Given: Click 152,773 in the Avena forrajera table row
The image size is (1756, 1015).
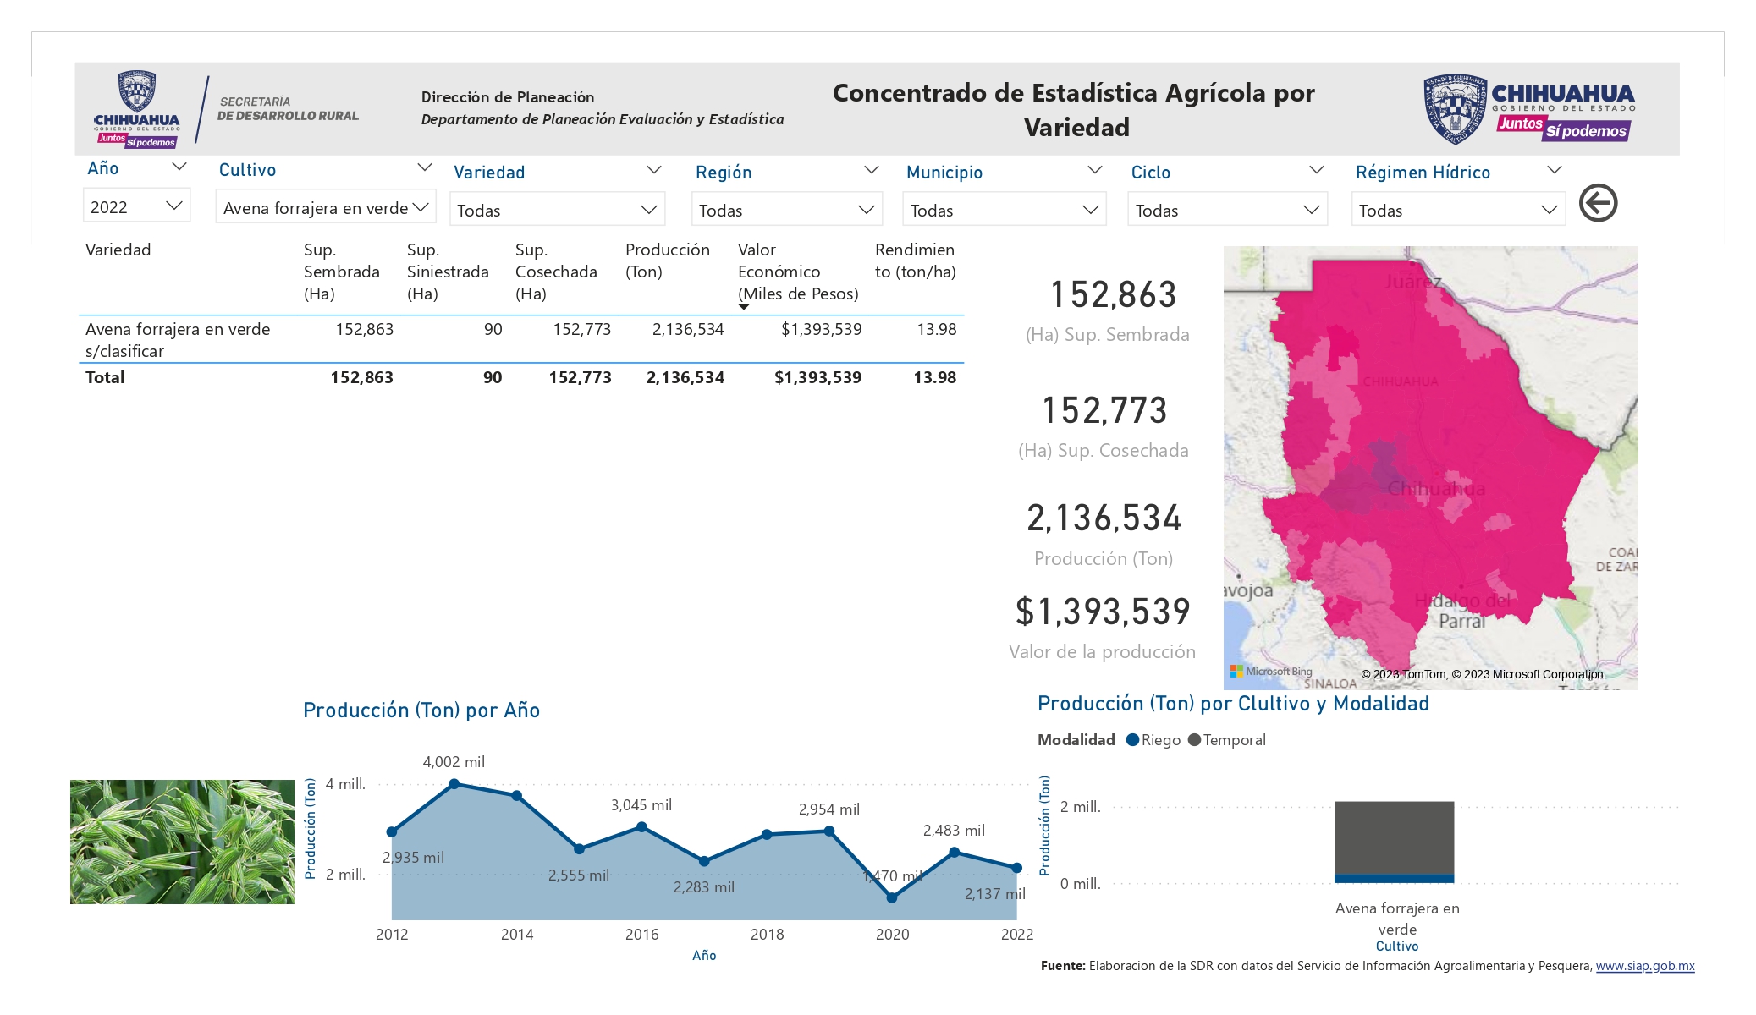Looking at the screenshot, I should click(581, 329).
